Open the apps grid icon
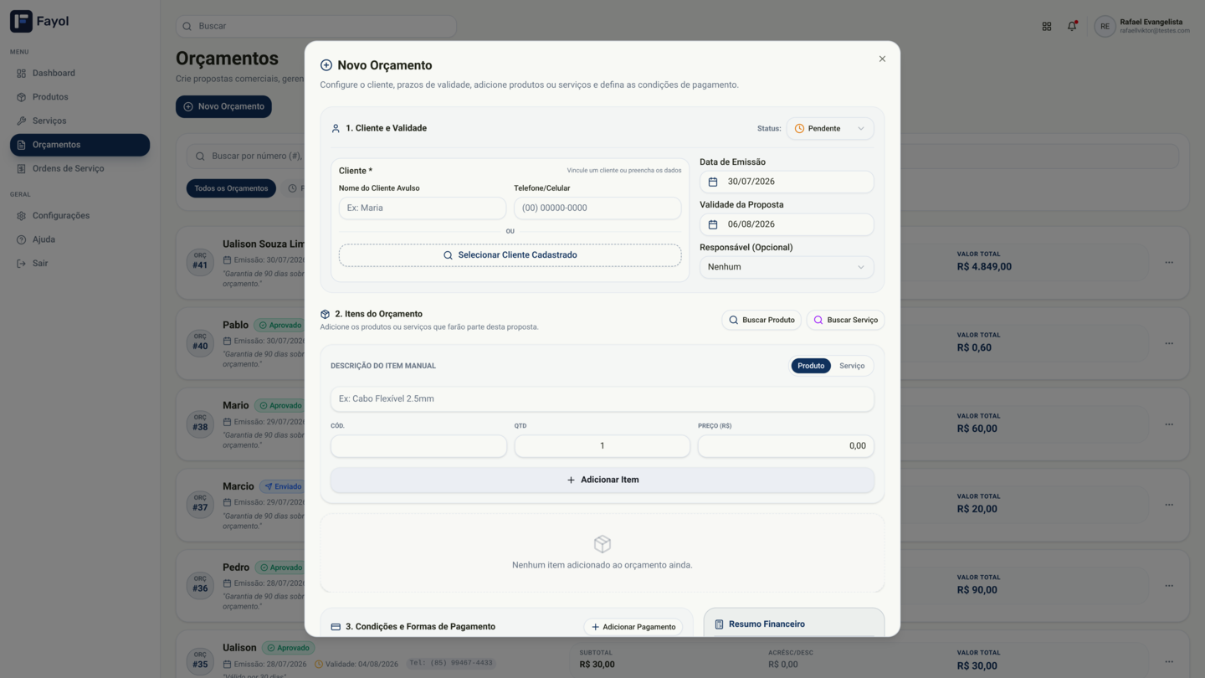The image size is (1205, 678). click(x=1047, y=26)
